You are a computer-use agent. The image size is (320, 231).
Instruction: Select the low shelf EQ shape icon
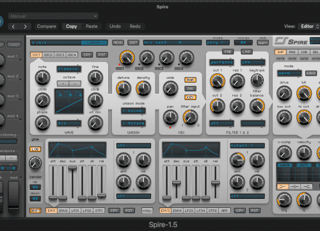point(283,187)
